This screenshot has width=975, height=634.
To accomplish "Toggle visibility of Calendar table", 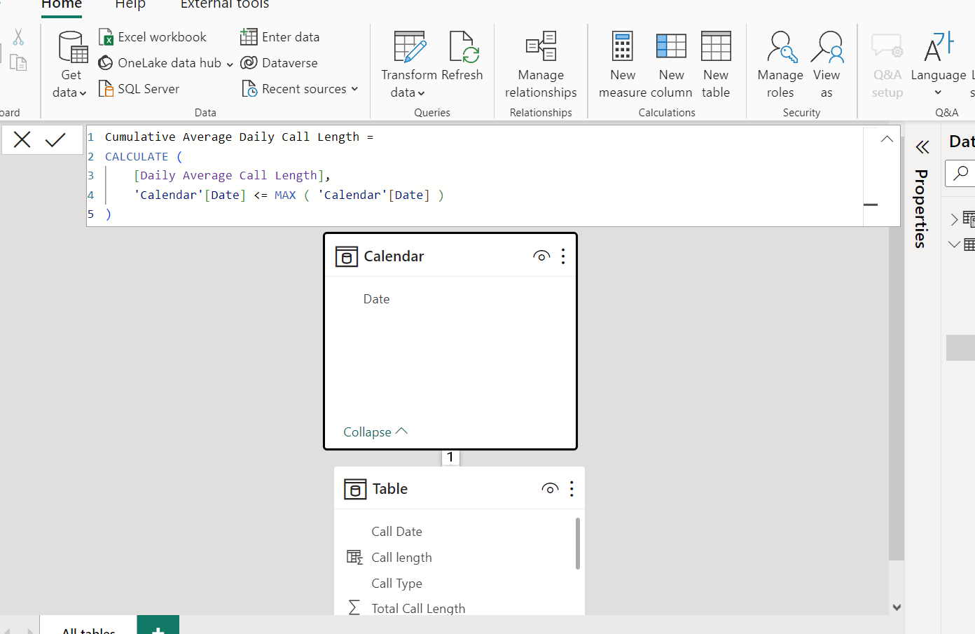I will 541,256.
